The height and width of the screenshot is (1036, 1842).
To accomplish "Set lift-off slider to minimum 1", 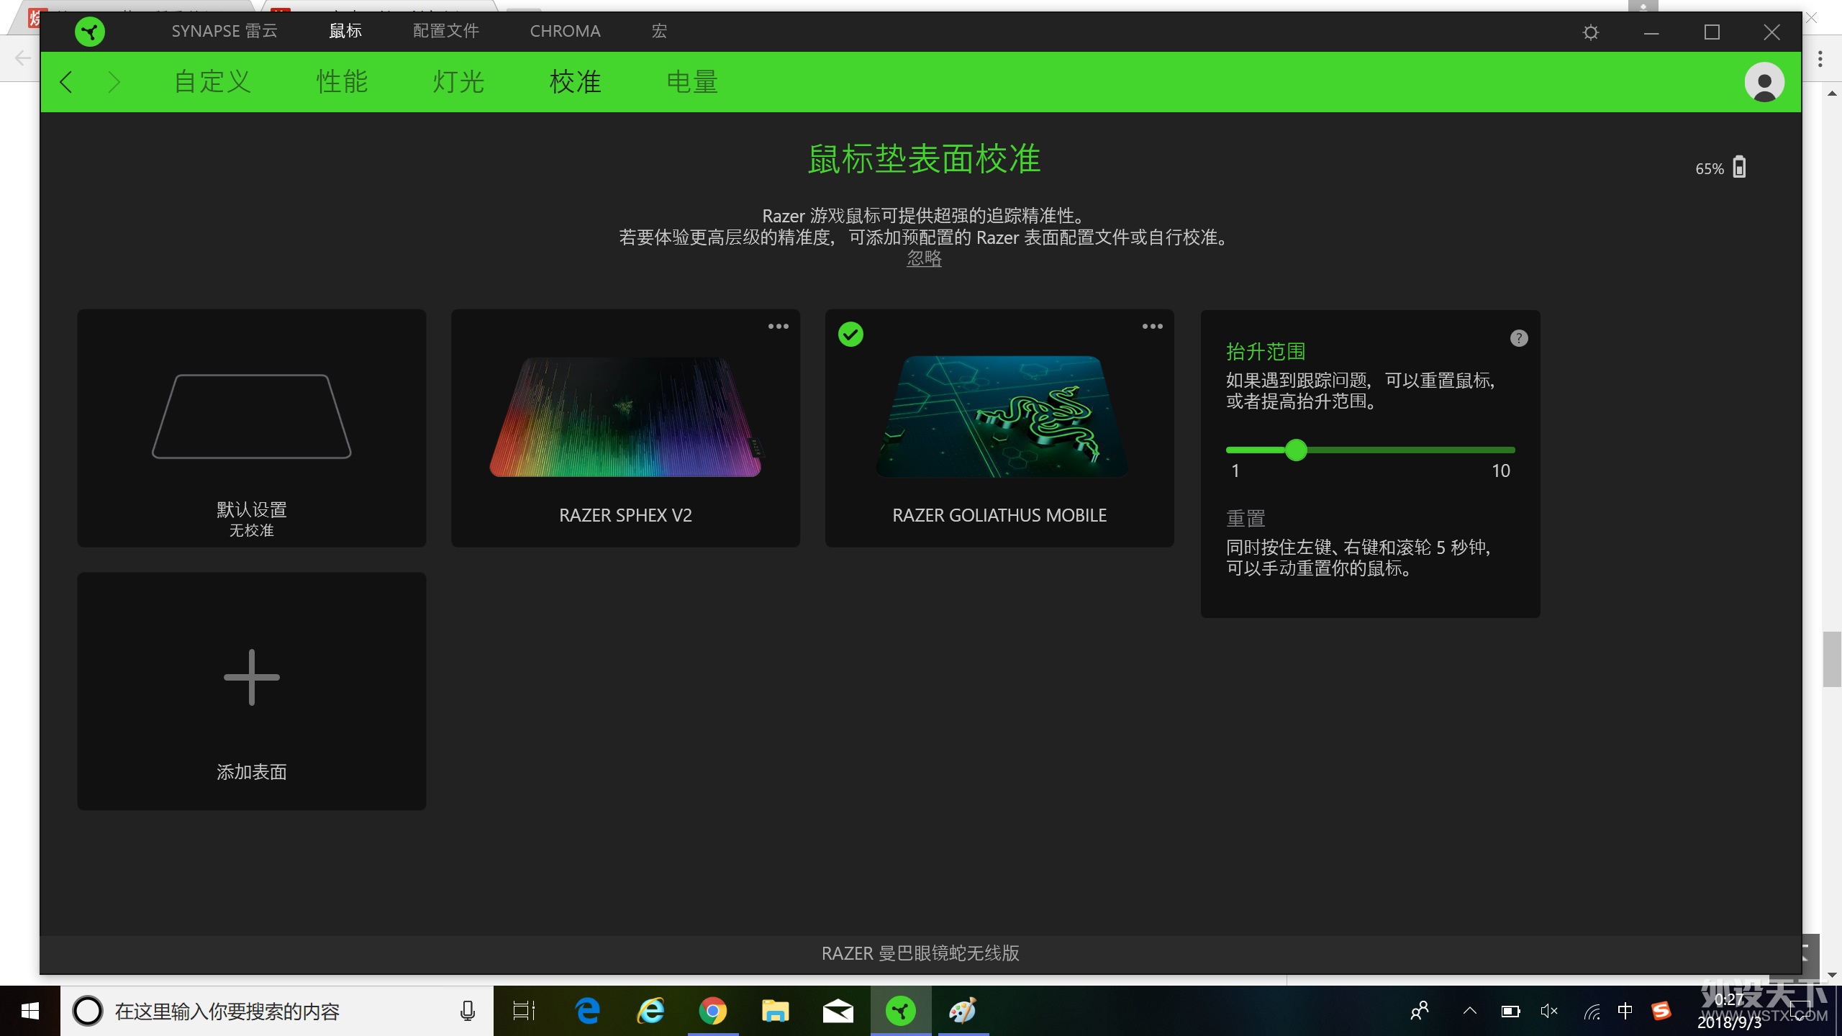I will [x=1229, y=450].
